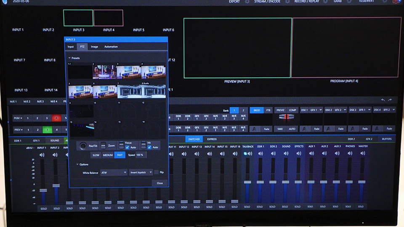Toggle the Iris Auto checkbox
404x227 pixels.
(x=149, y=148)
